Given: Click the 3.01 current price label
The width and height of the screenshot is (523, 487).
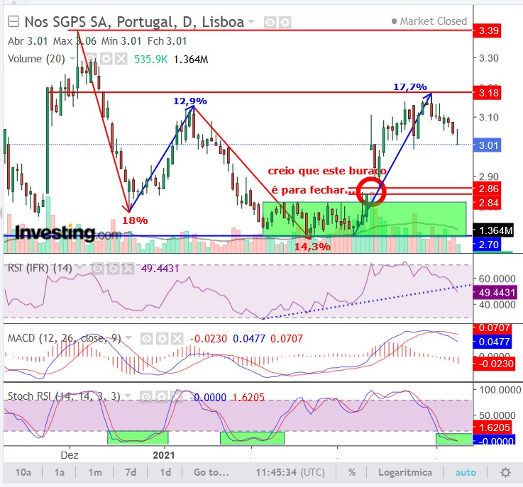Looking at the screenshot, I should 487,145.
